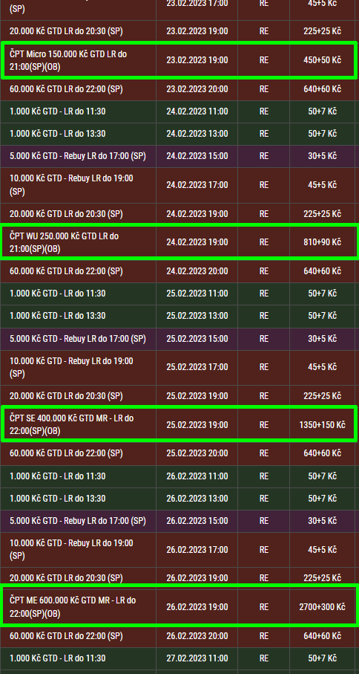Select ČPT ME 600.000 Kč GTD row
The height and width of the screenshot is (674, 359).
(x=179, y=606)
